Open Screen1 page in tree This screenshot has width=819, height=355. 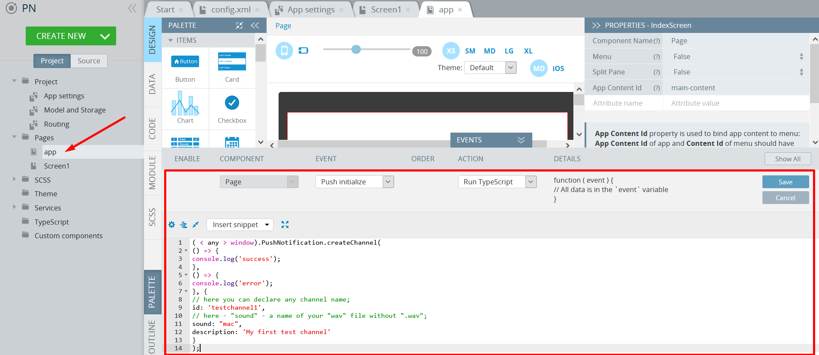coord(57,166)
